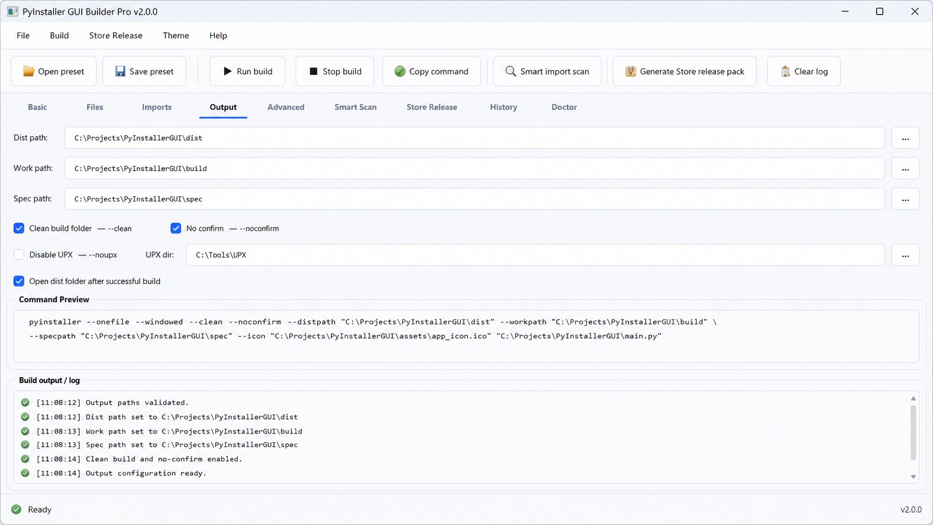Click the Clear log clipboard icon

coord(785,71)
